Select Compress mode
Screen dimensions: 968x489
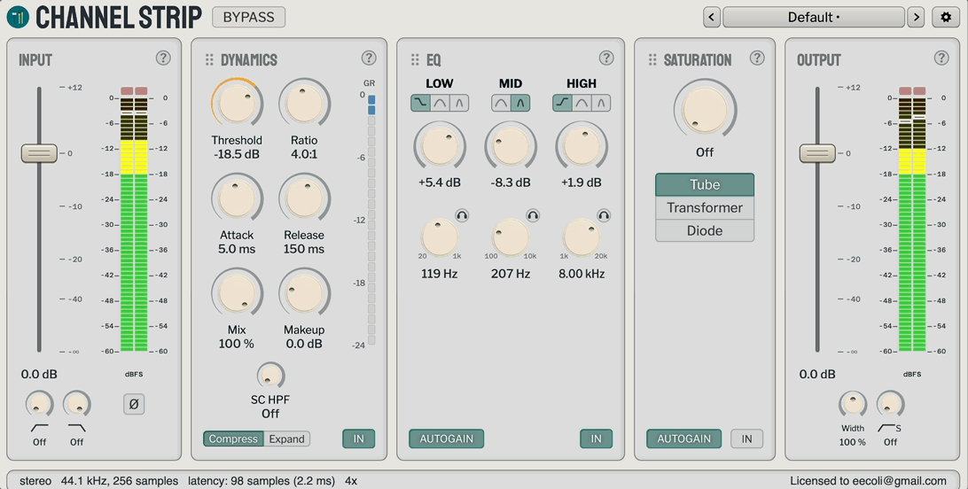coord(233,439)
